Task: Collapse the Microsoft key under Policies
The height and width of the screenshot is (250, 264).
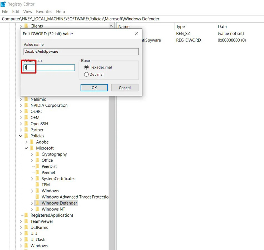Action: [x=26, y=148]
